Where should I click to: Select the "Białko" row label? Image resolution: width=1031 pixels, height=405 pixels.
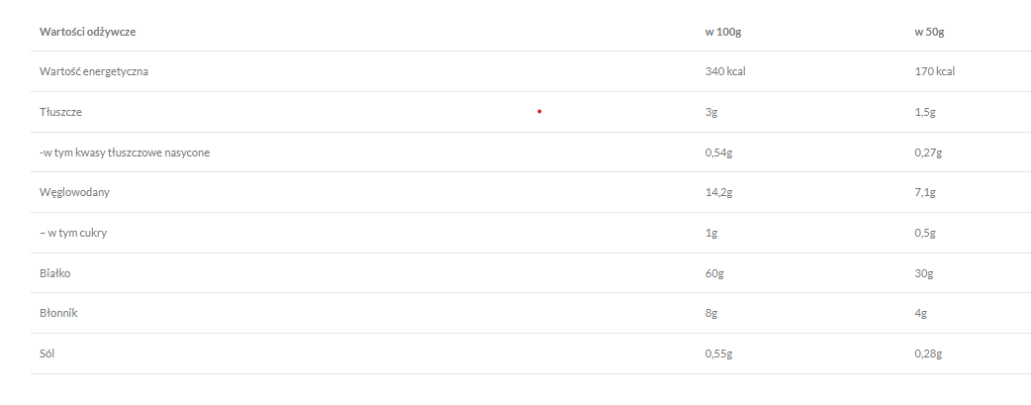[x=56, y=272]
